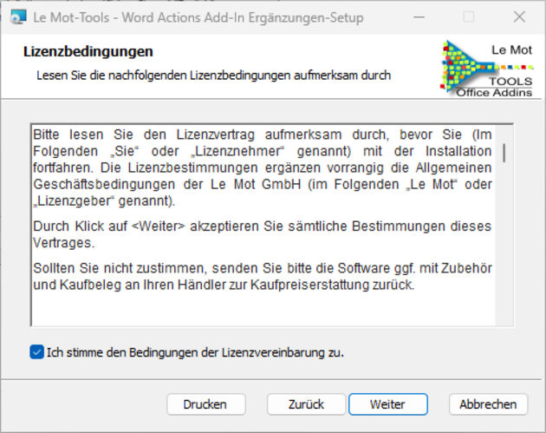Click paragraph starting 'Durch Klick auf <Weiter>'
546x433 pixels.
[x=263, y=234]
